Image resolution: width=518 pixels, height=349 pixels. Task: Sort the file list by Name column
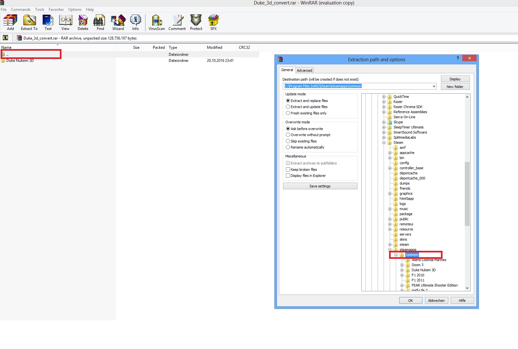click(x=58, y=47)
